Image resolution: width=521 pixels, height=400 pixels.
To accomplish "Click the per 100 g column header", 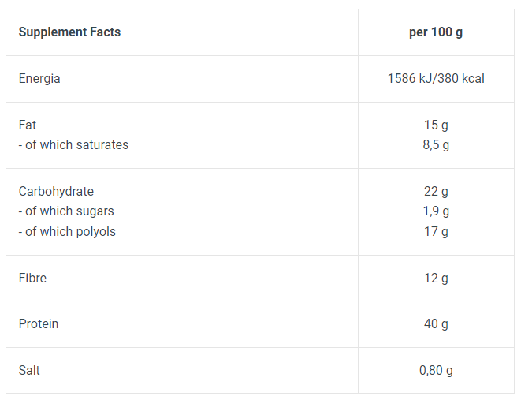I will (x=436, y=32).
